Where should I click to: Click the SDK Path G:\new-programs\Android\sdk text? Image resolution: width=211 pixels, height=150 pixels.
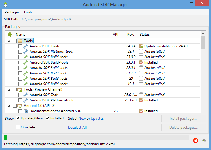46,19
